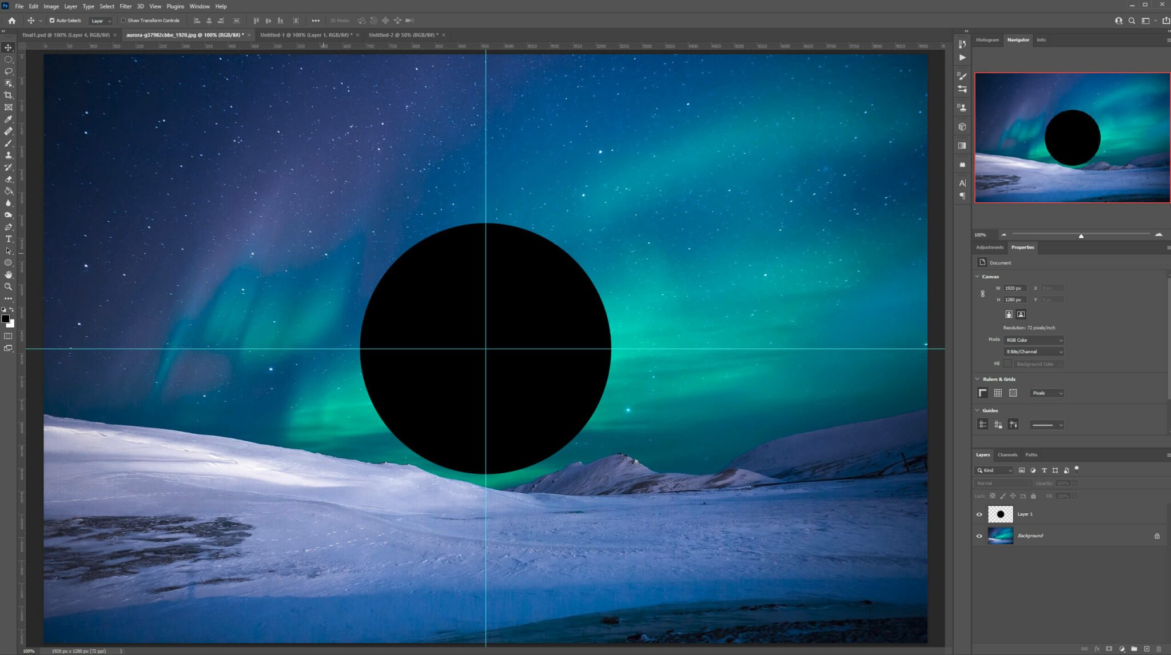Click the Lock transparent pixels icon
The height and width of the screenshot is (655, 1171).
993,496
